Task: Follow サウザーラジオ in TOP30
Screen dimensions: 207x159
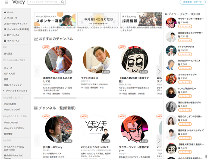Action: coord(185,26)
